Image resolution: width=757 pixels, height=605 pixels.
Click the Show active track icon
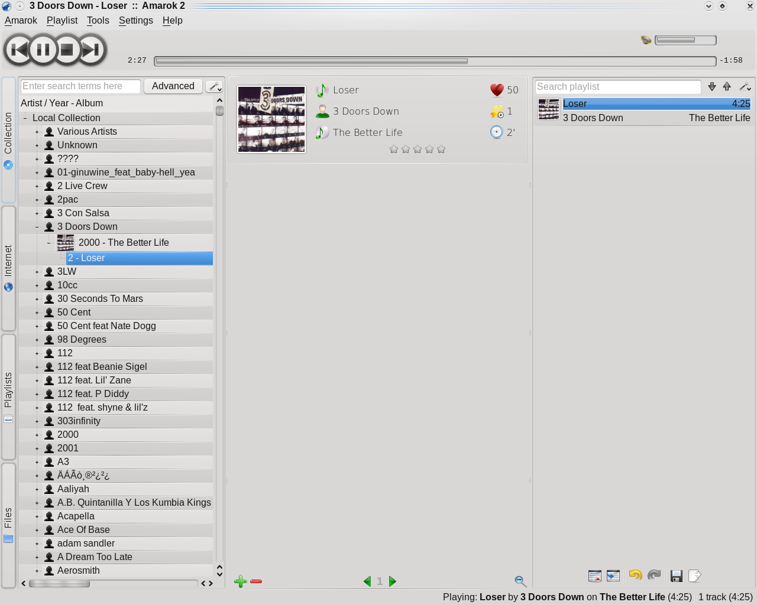613,575
